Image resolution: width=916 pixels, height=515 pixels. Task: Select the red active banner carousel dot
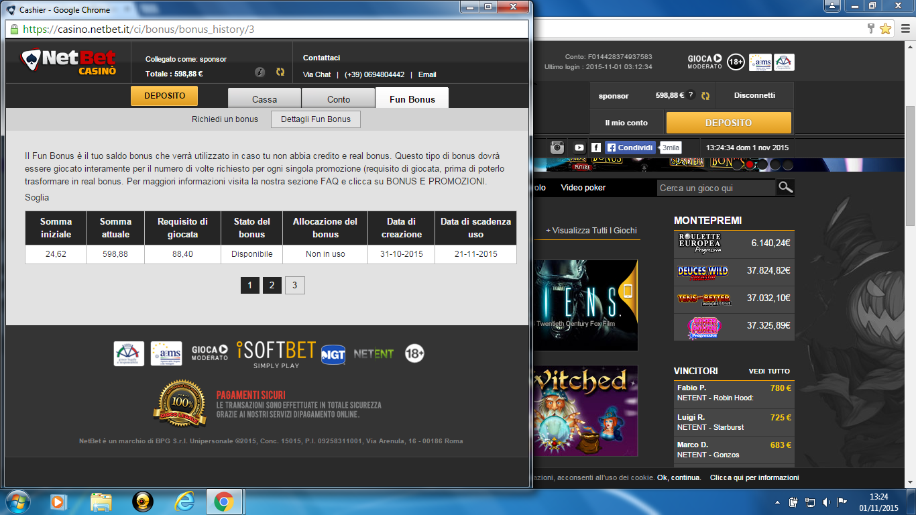click(750, 164)
